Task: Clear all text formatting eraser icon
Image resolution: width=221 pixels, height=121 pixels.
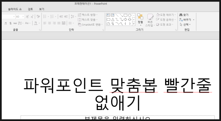Action: click(x=38, y=17)
